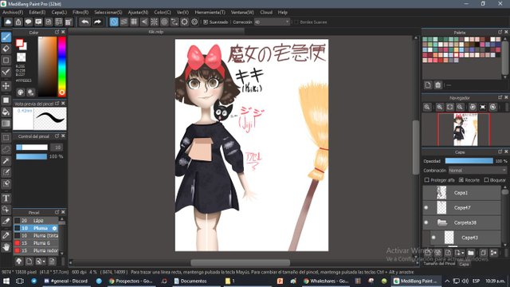Enable vanishing point snap
The image size is (510, 287).
tap(144, 22)
